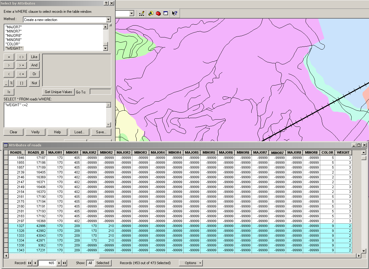Click the cell with ROADS_ID 9362

tap(36, 245)
